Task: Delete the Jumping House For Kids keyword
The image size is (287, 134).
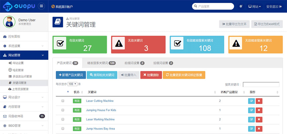Action: point(259,110)
